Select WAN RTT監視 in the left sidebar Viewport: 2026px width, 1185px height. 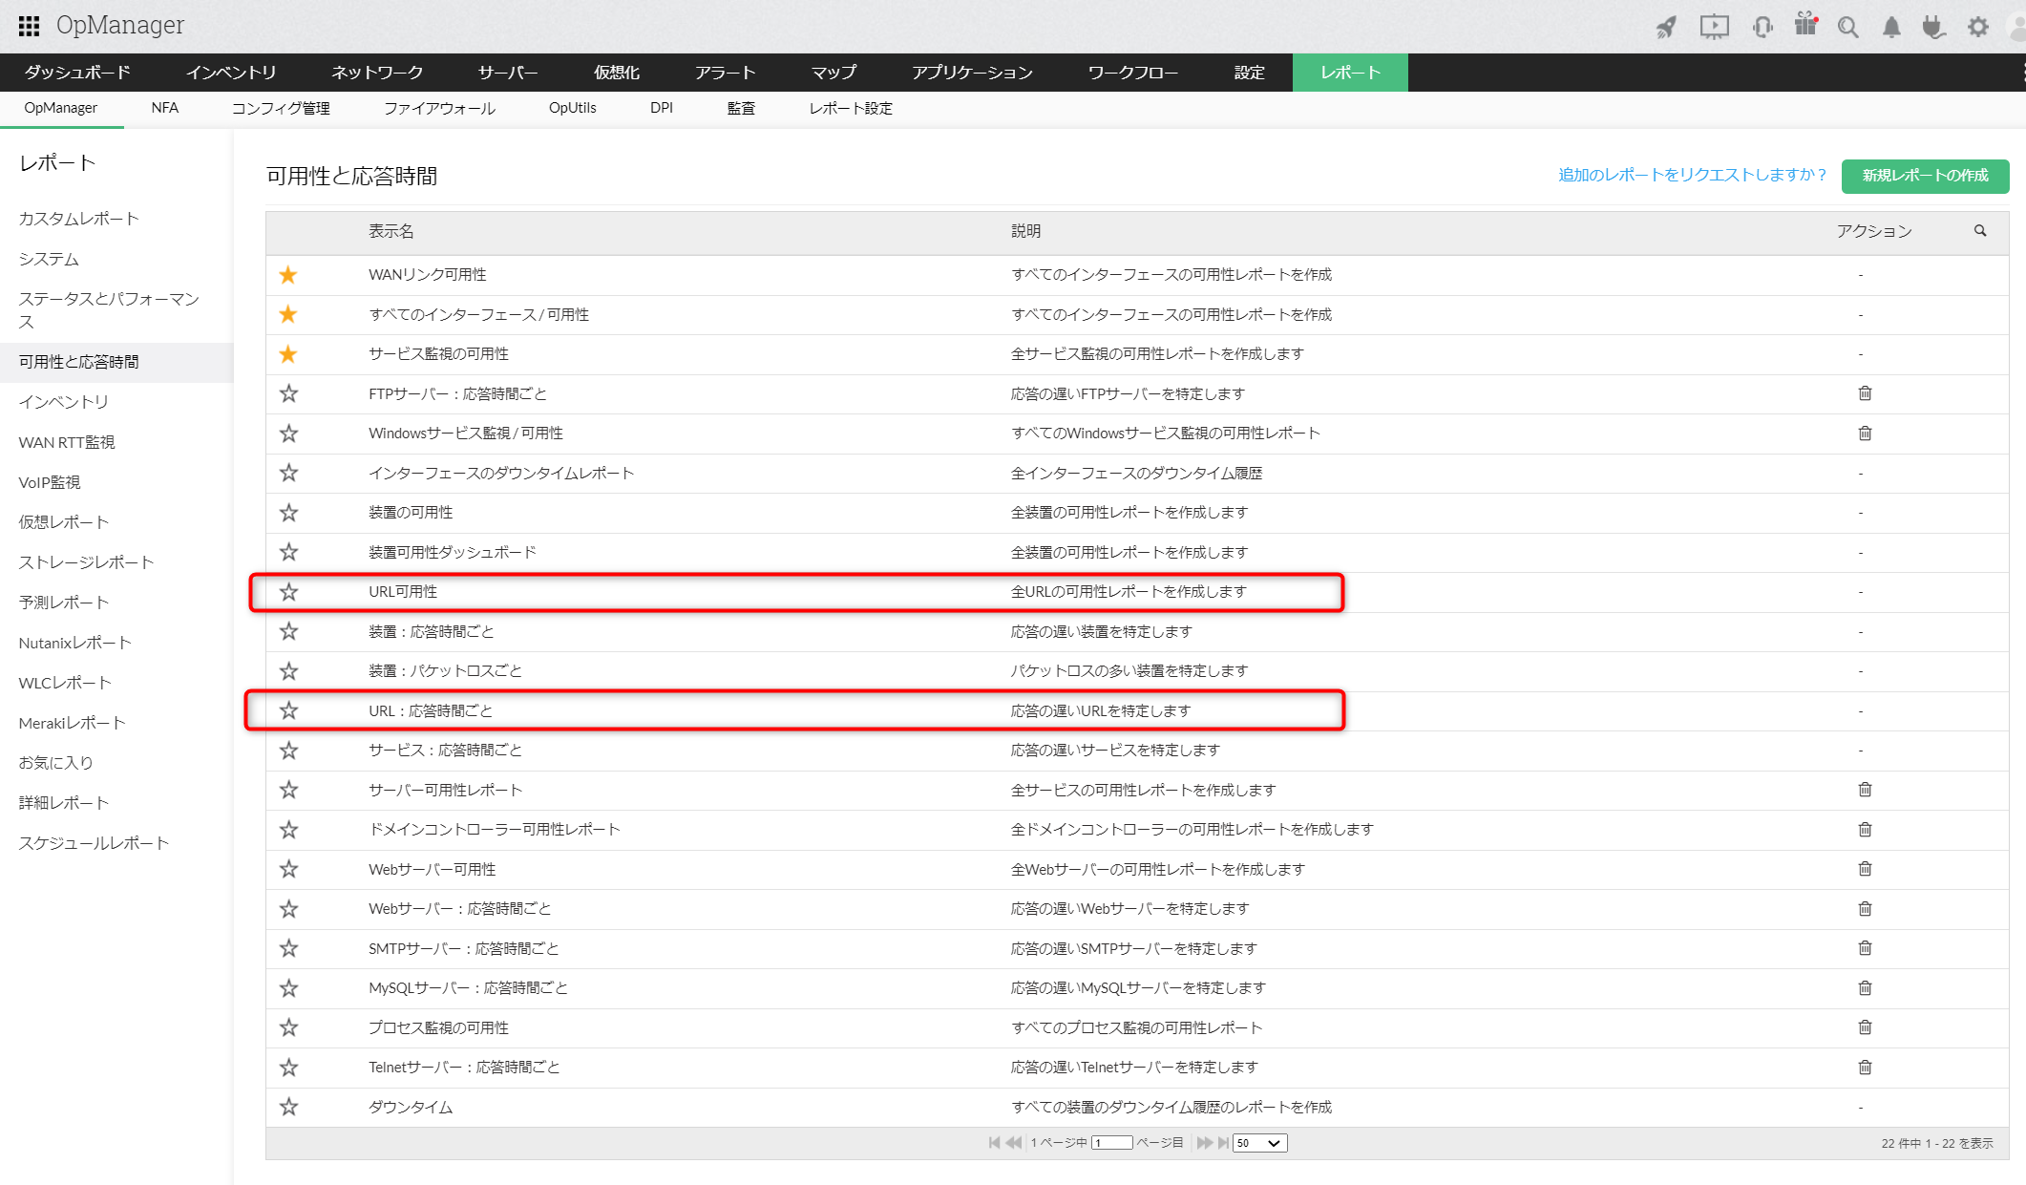[x=67, y=442]
